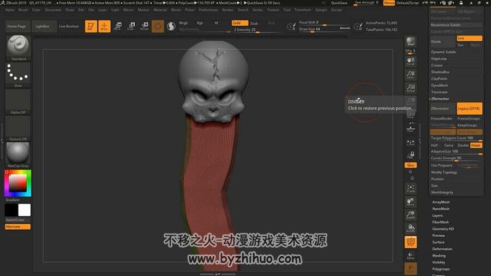Image resolution: width=491 pixels, height=276 pixels.
Task: Open the Stroke menu
Action: pyautogui.click(x=258, y=10)
